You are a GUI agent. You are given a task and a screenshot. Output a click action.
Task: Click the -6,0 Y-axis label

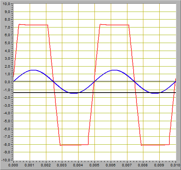[x=7, y=129]
